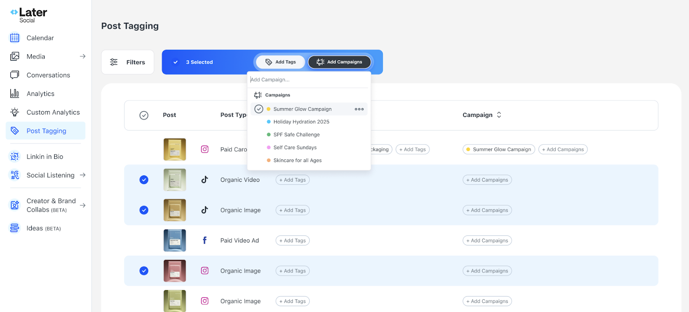Sort by the Campaign column arrows
This screenshot has width=689, height=312.
(499, 115)
